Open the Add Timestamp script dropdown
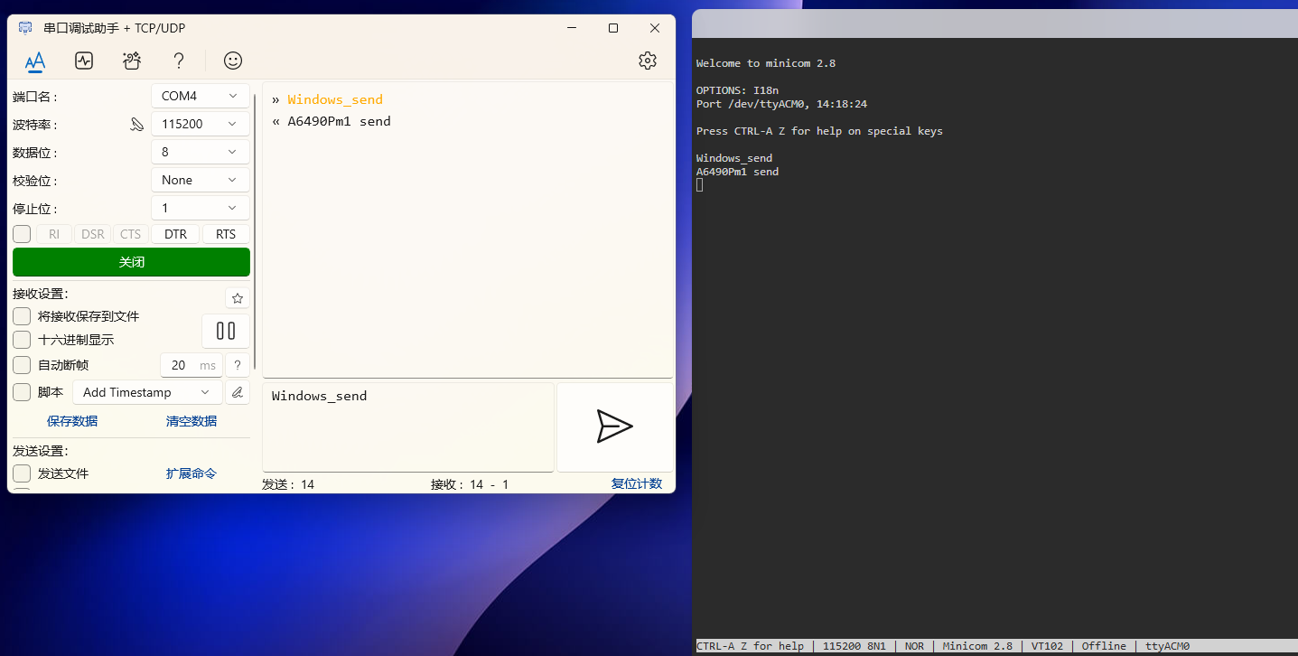1298x656 pixels. tap(146, 392)
